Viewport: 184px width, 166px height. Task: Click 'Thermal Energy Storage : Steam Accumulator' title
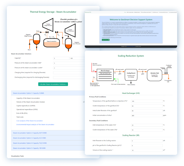tap(53, 12)
